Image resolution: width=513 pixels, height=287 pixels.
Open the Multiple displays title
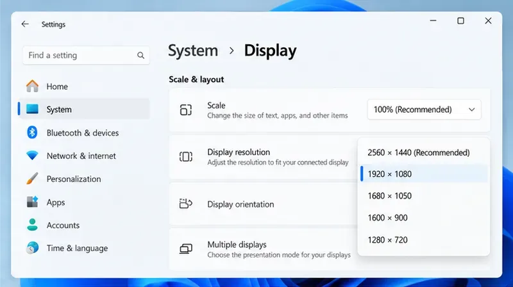click(237, 245)
